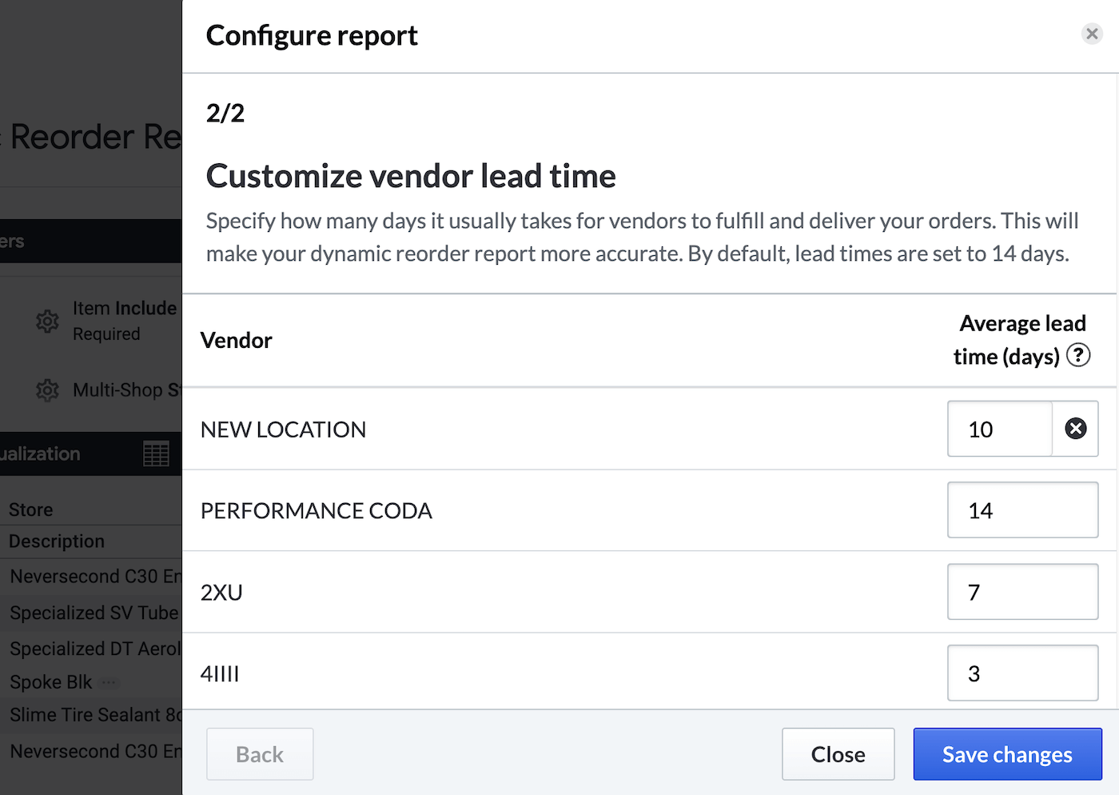Screen dimensions: 1119x795
Task: Edit the NEW LOCATION lead time field
Action: pos(1000,429)
